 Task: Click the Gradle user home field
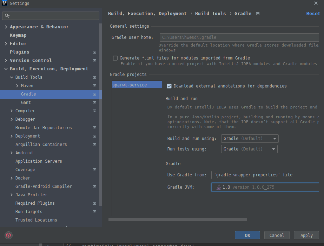(239, 37)
